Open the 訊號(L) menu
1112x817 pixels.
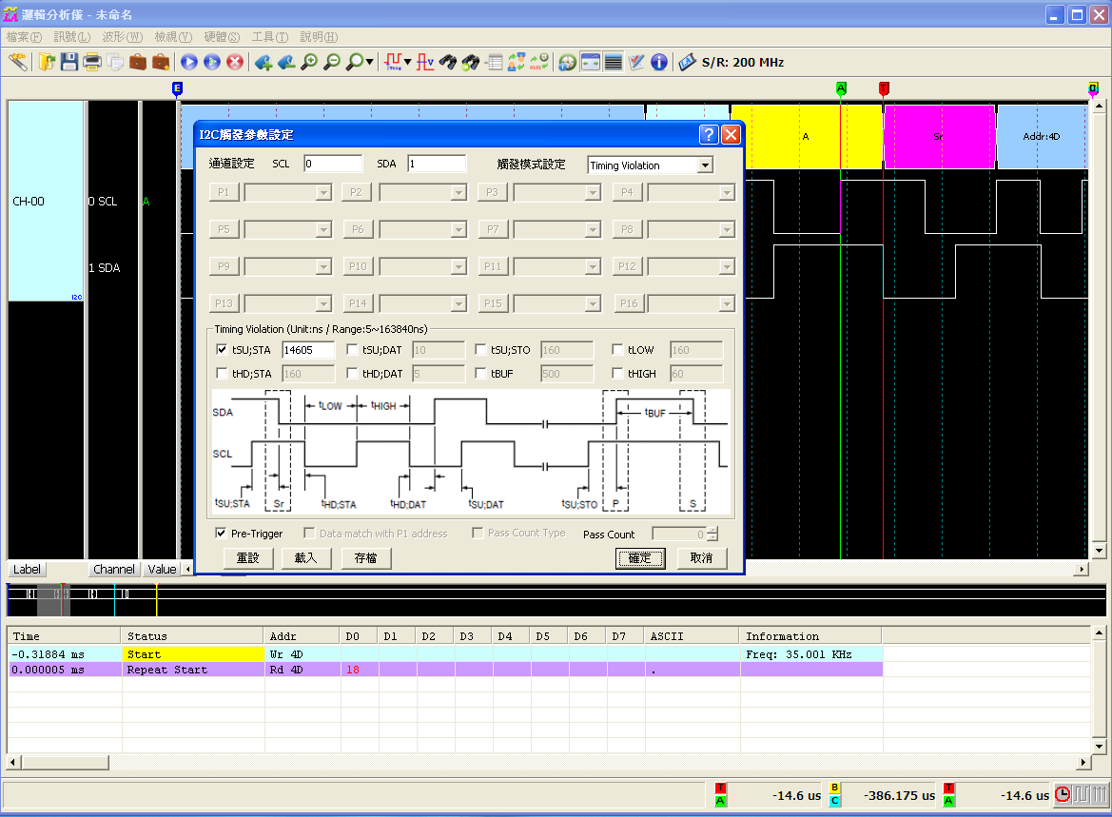point(72,37)
